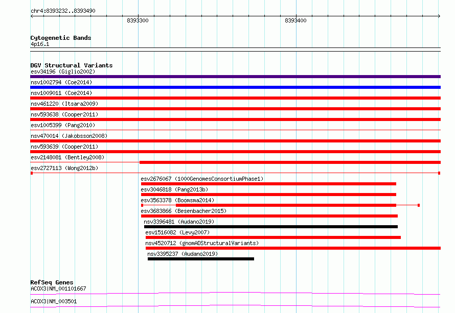This screenshot has width=455, height=313.
Task: Click the magenta ACOX3 NM_003501 intron line
Action: [235, 306]
